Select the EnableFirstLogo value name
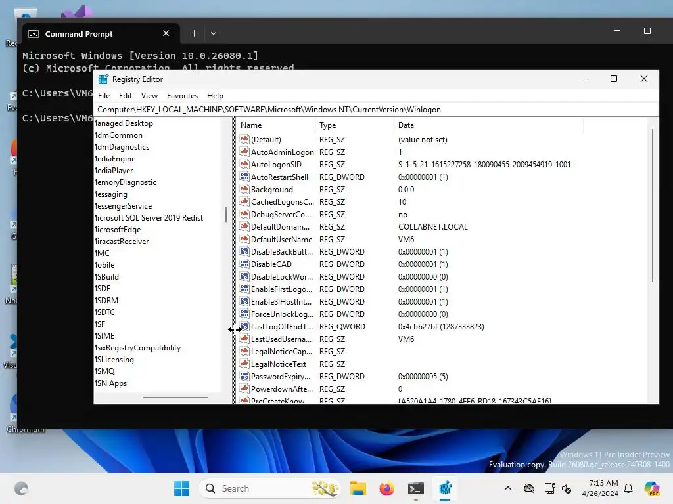 point(281,289)
